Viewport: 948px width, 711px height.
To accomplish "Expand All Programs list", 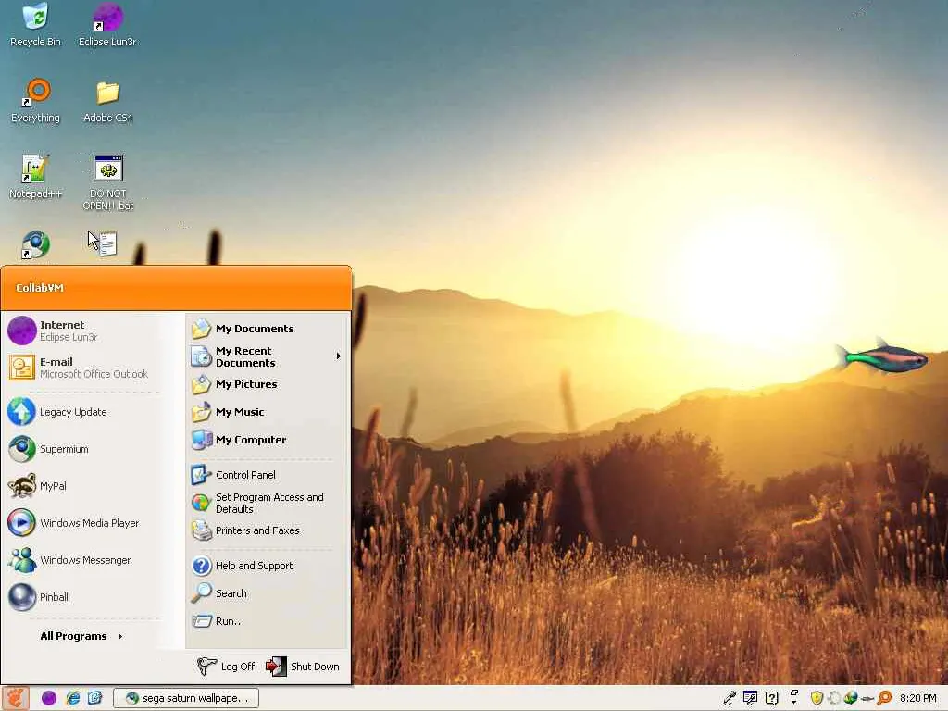I will (81, 636).
